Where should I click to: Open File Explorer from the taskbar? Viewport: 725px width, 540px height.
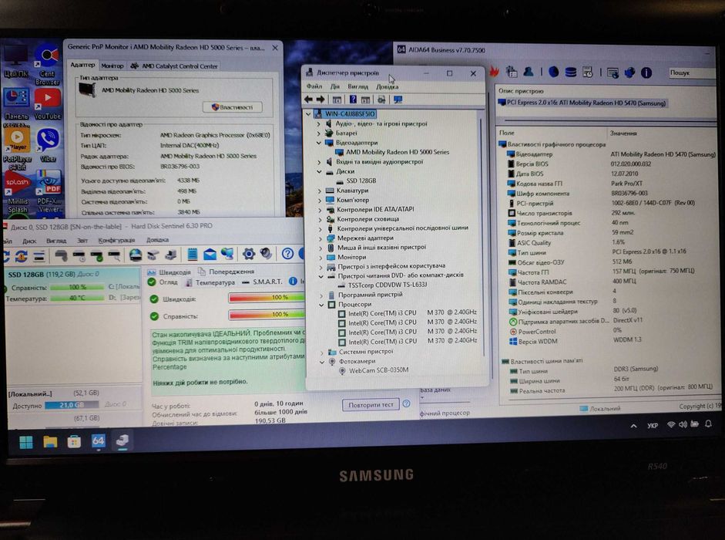pyautogui.click(x=50, y=442)
